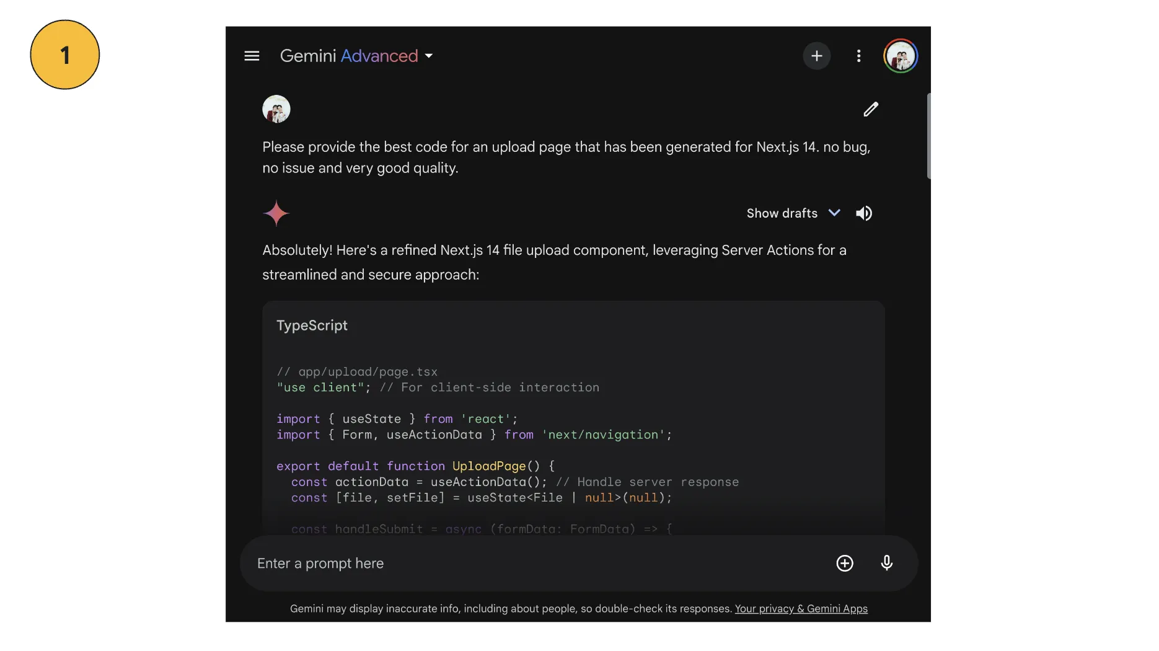
Task: Click the 'next/navigation' import line
Action: (474, 435)
